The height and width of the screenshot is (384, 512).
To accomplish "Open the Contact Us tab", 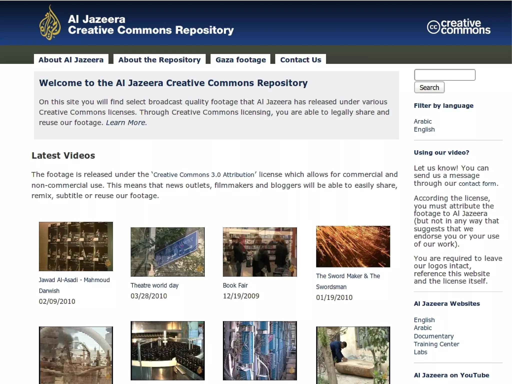I will click(x=300, y=60).
